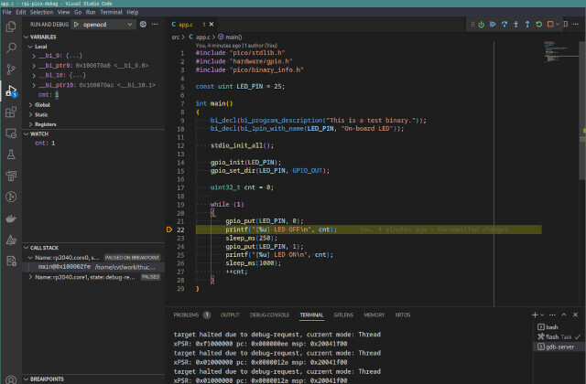Open the Explorer view in activity bar
This screenshot has height=384, width=586.
tap(11, 27)
